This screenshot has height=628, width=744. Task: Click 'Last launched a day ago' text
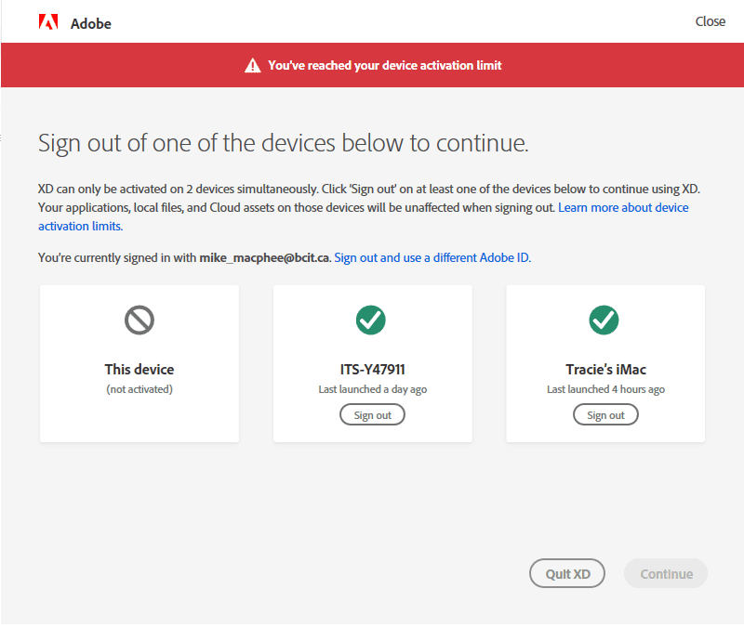373,389
